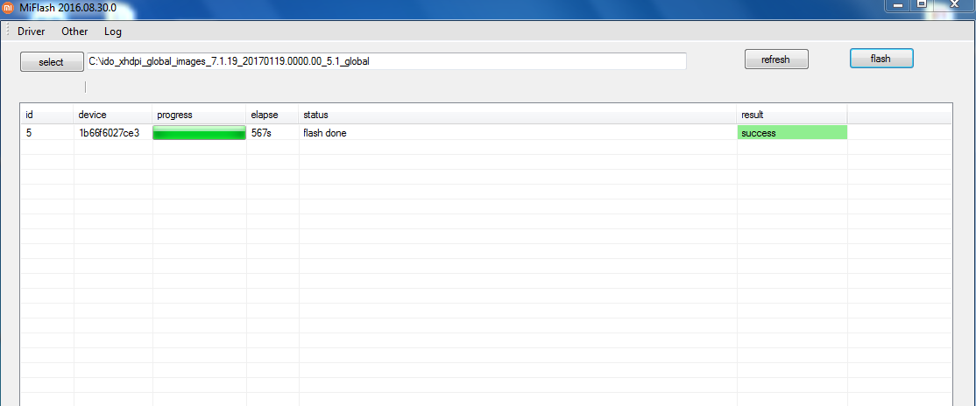
Task: Sort by the device column header
Action: tap(113, 115)
